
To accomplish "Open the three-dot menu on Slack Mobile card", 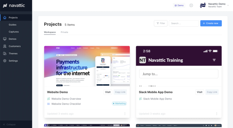I will coord(217,114).
